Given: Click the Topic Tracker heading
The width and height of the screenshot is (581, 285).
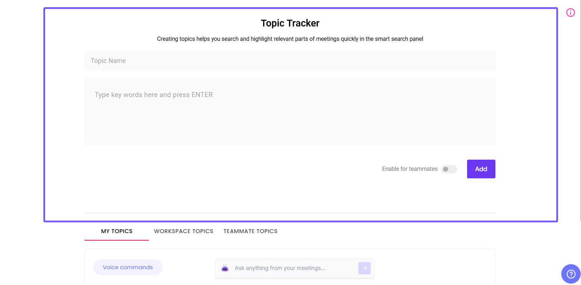Looking at the screenshot, I should click(290, 23).
